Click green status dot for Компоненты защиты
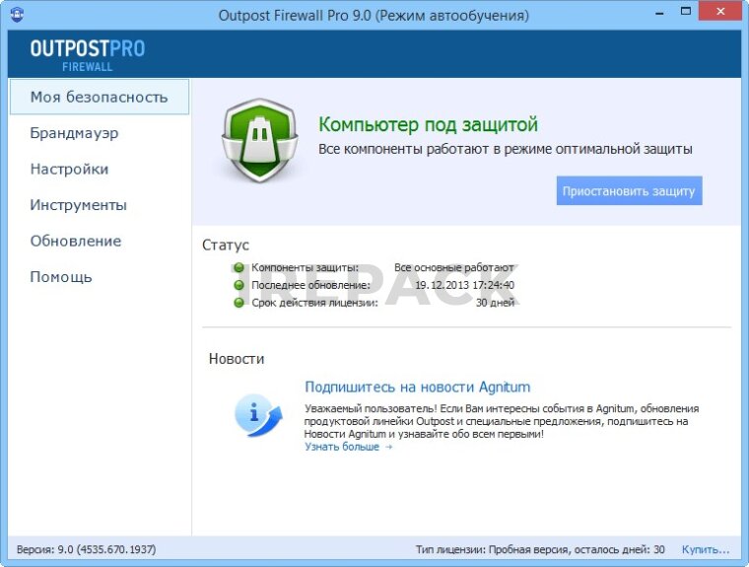This screenshot has height=567, width=749. (238, 267)
